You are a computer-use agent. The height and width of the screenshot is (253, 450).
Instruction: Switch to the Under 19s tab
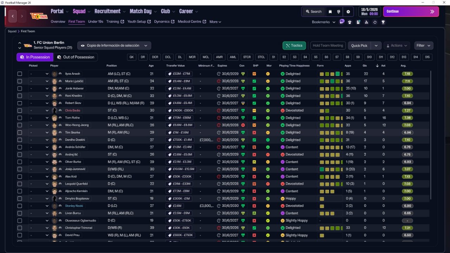coord(95,22)
